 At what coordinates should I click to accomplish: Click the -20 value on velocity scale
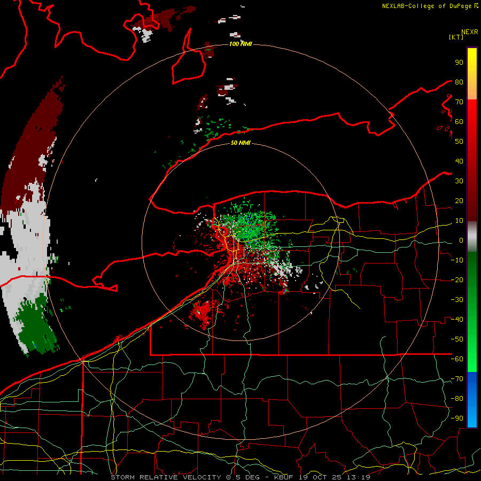point(457,280)
